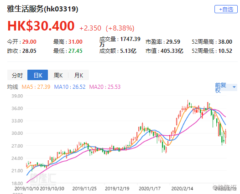Click the HK$30.400 current price
Screen dimensions: 240x194
(41, 26)
